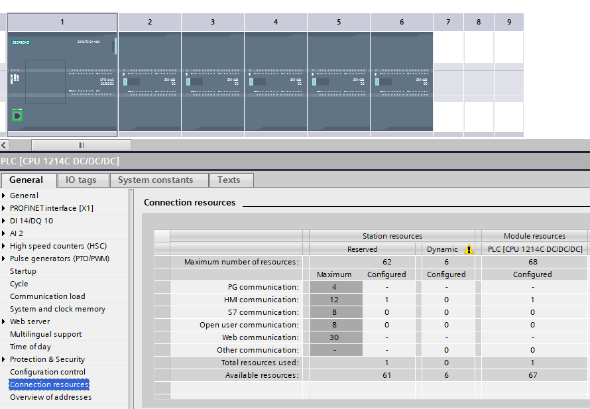Click the green PROFINET port on the CPU
The width and height of the screenshot is (590, 409).
tap(17, 117)
